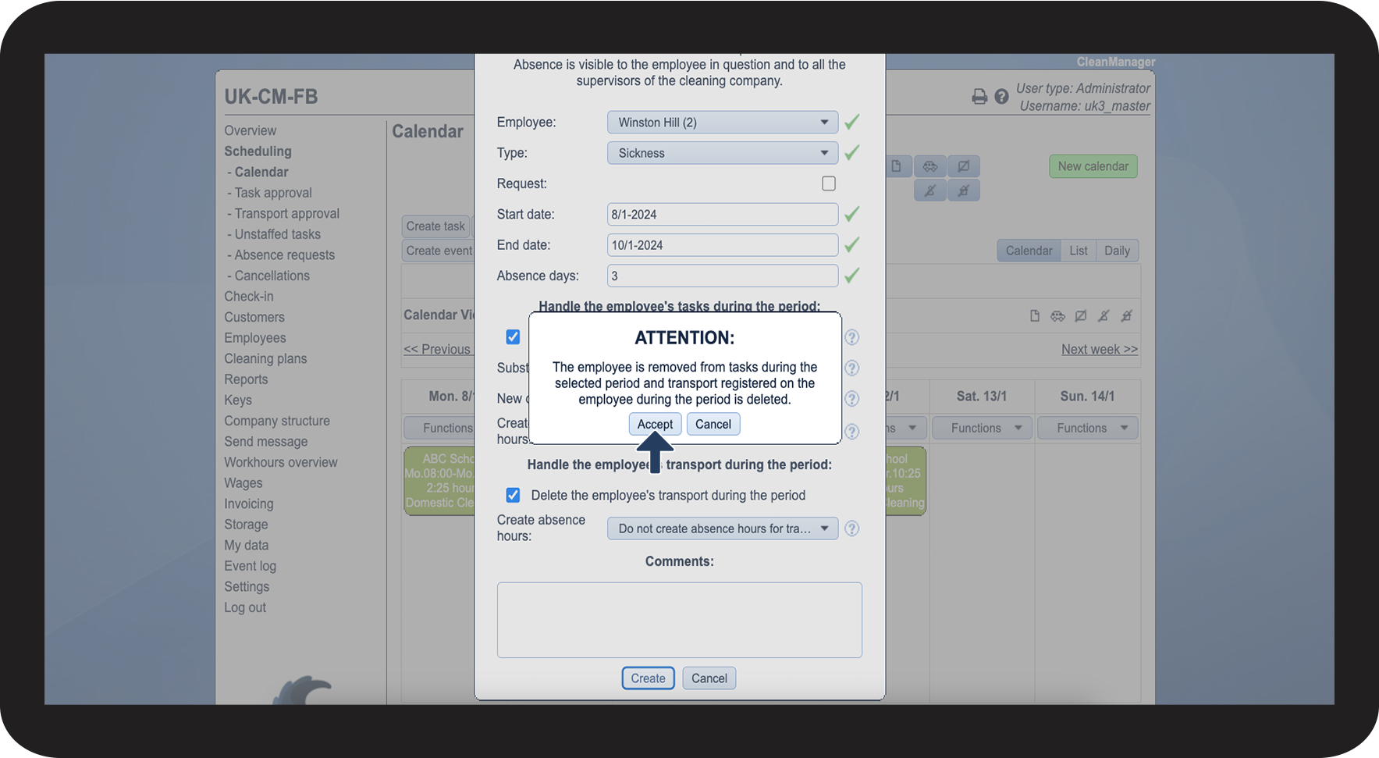This screenshot has height=758, width=1379.
Task: Open the 'Do not create absence hours' dropdown
Action: pyautogui.click(x=723, y=528)
